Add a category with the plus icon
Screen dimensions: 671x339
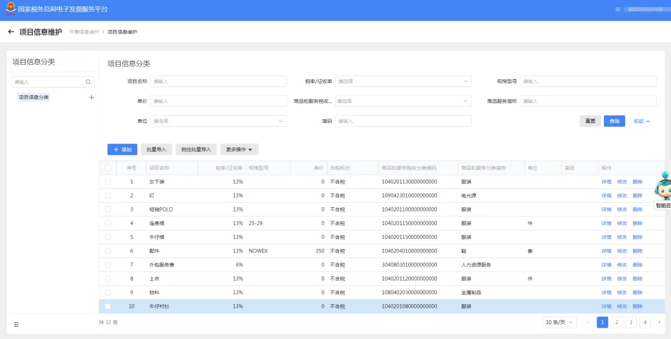91,97
